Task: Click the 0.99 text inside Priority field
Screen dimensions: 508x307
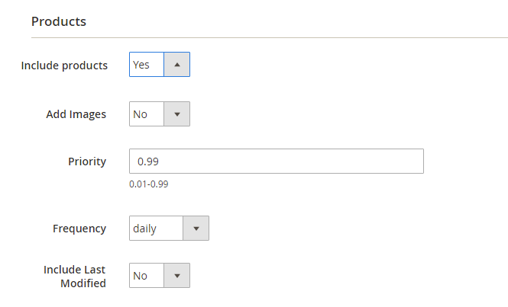Action: click(x=148, y=161)
